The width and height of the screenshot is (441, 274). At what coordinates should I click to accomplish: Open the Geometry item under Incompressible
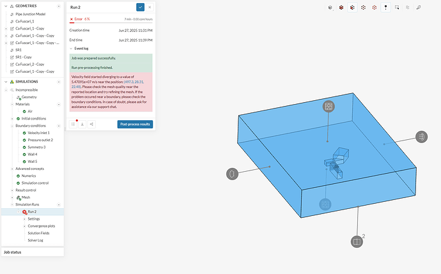point(29,97)
